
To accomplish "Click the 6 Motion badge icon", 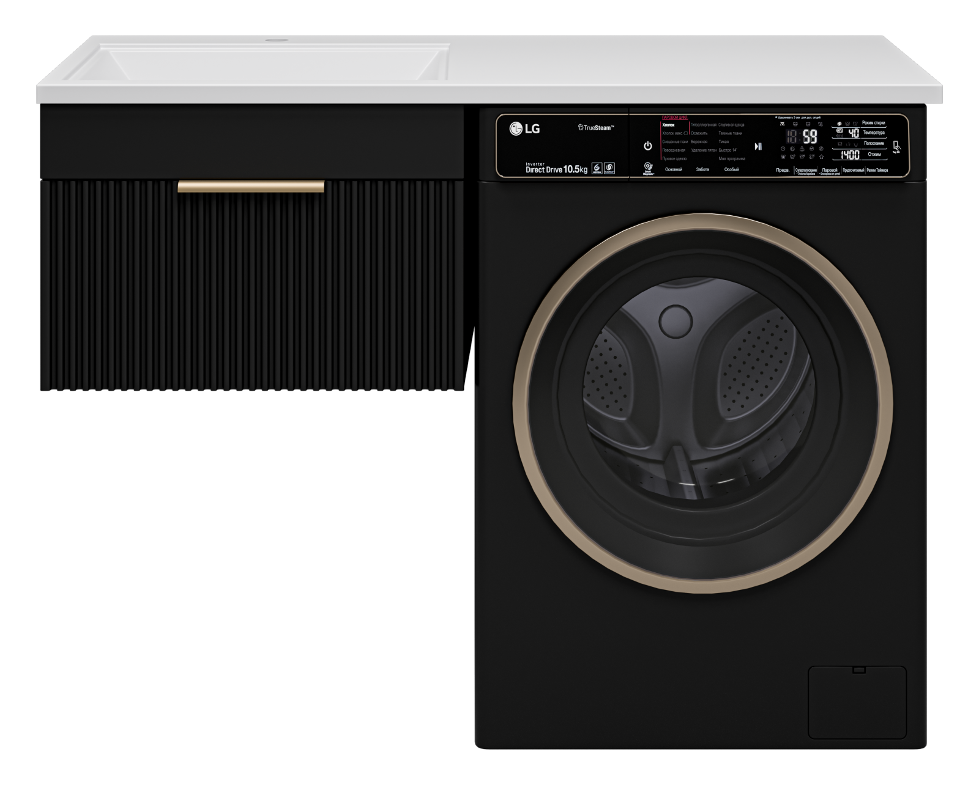I will [597, 168].
